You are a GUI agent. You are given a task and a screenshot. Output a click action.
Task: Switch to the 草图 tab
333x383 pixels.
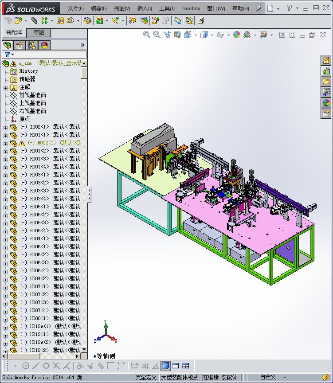point(39,32)
